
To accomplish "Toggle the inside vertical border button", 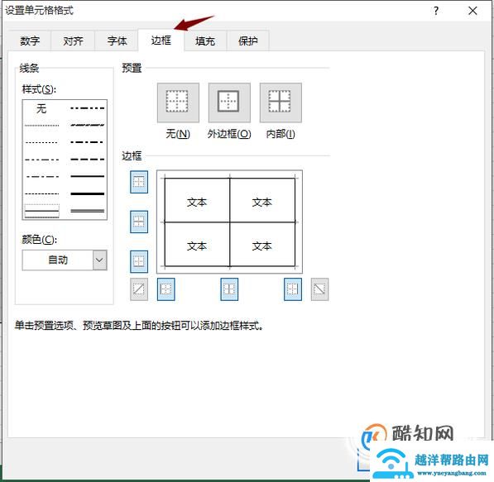I will pyautogui.click(x=229, y=289).
